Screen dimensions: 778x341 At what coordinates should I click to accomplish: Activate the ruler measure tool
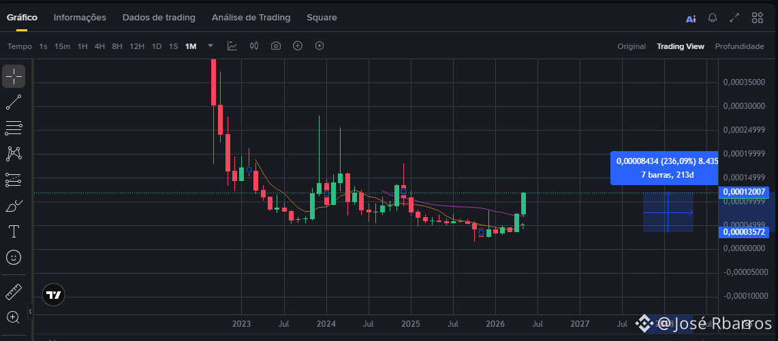tap(14, 292)
